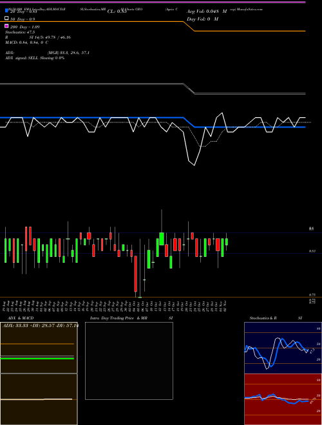This screenshot has height=425, width=322.
Task: Click the ADX +DY -DY values header
Action: coord(40,325)
